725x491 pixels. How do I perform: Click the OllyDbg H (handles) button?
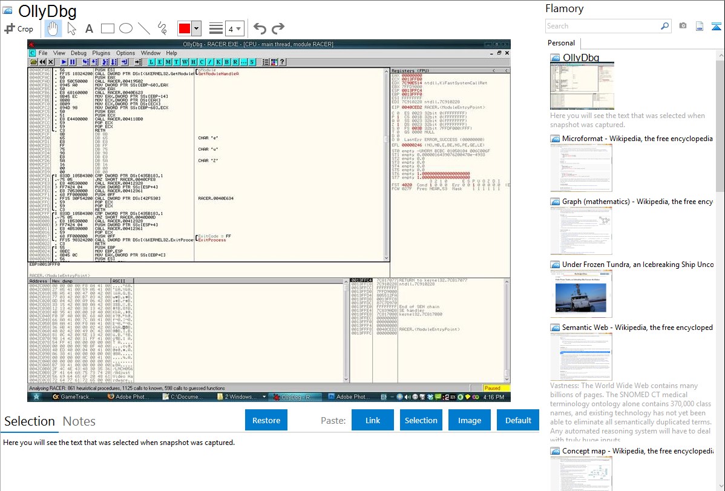(x=193, y=62)
